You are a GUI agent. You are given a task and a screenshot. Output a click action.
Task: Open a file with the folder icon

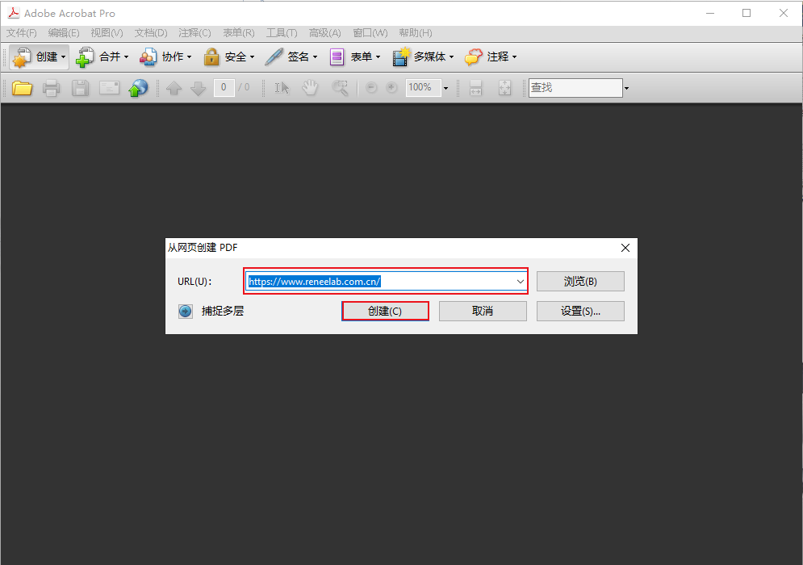(x=22, y=88)
